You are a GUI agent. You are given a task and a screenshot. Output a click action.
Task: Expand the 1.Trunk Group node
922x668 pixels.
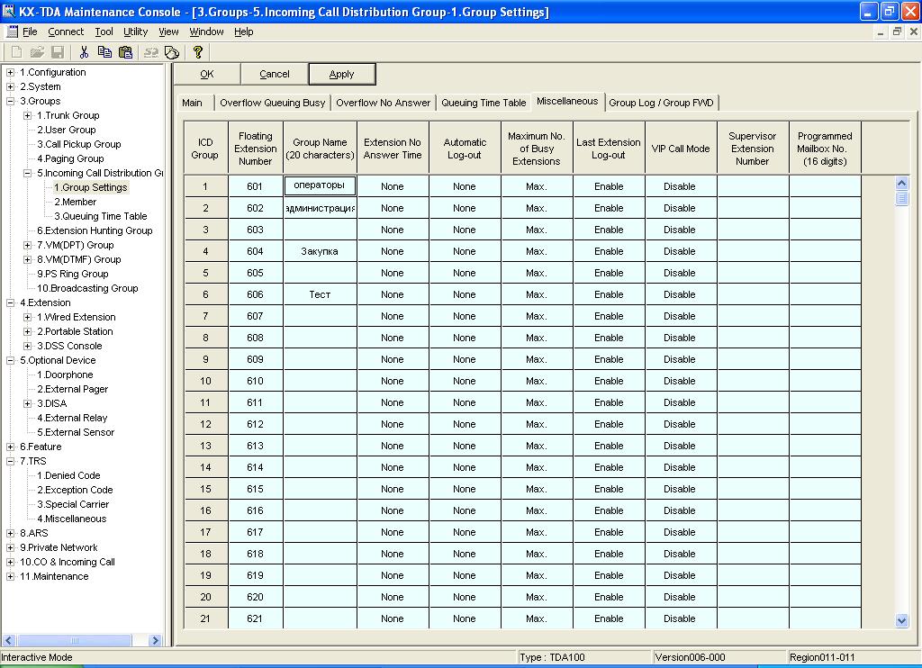(27, 115)
